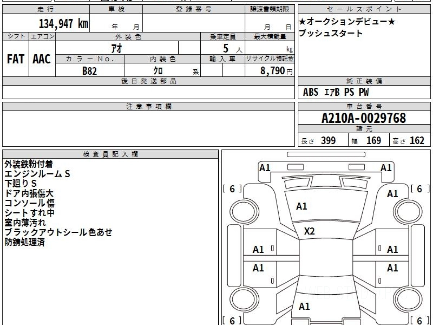Click the シフト header cell
Viewport: 433px width, 325px height.
click(16, 36)
